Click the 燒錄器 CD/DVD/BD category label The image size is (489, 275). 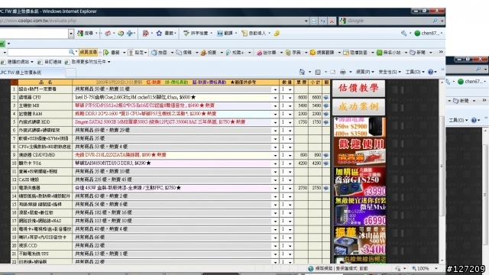[x=37, y=155]
